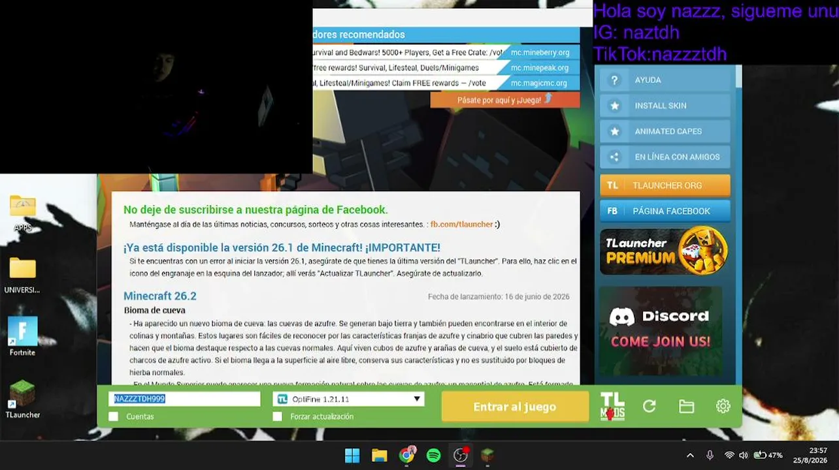Open the game folder icon in TLauncher

[686, 406]
